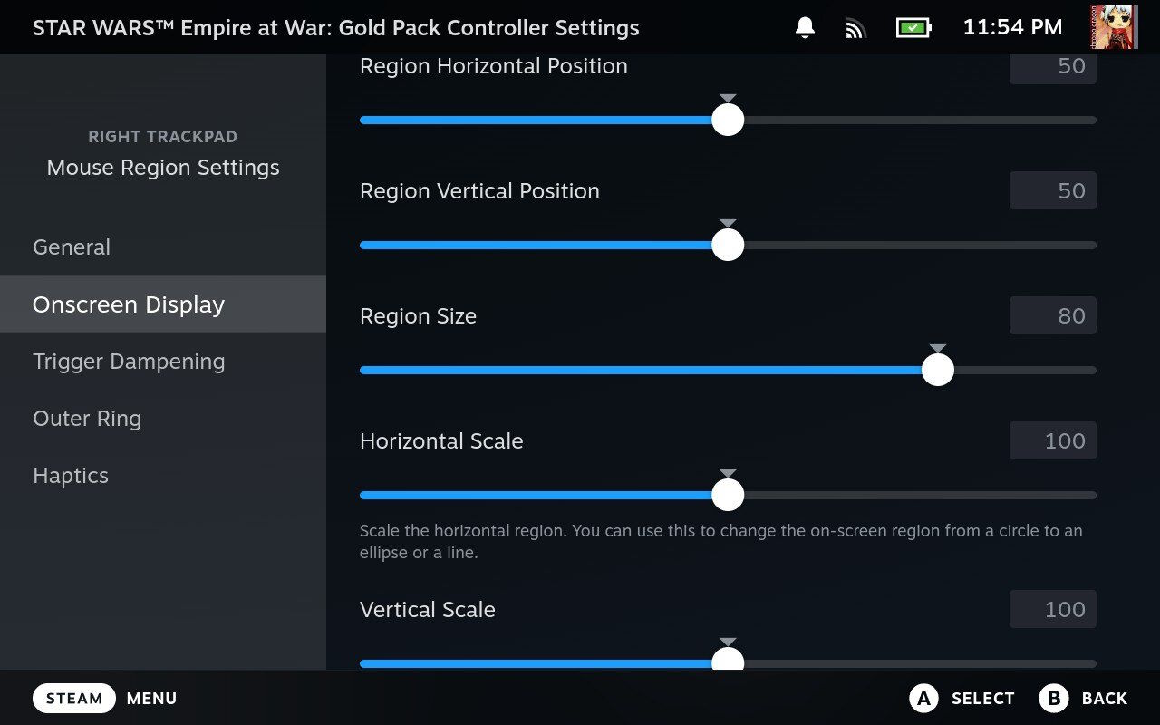
Task: Click the clock showing 11:54 PM
Action: (1012, 28)
